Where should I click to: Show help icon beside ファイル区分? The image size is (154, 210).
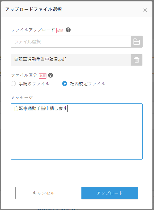point(50,75)
